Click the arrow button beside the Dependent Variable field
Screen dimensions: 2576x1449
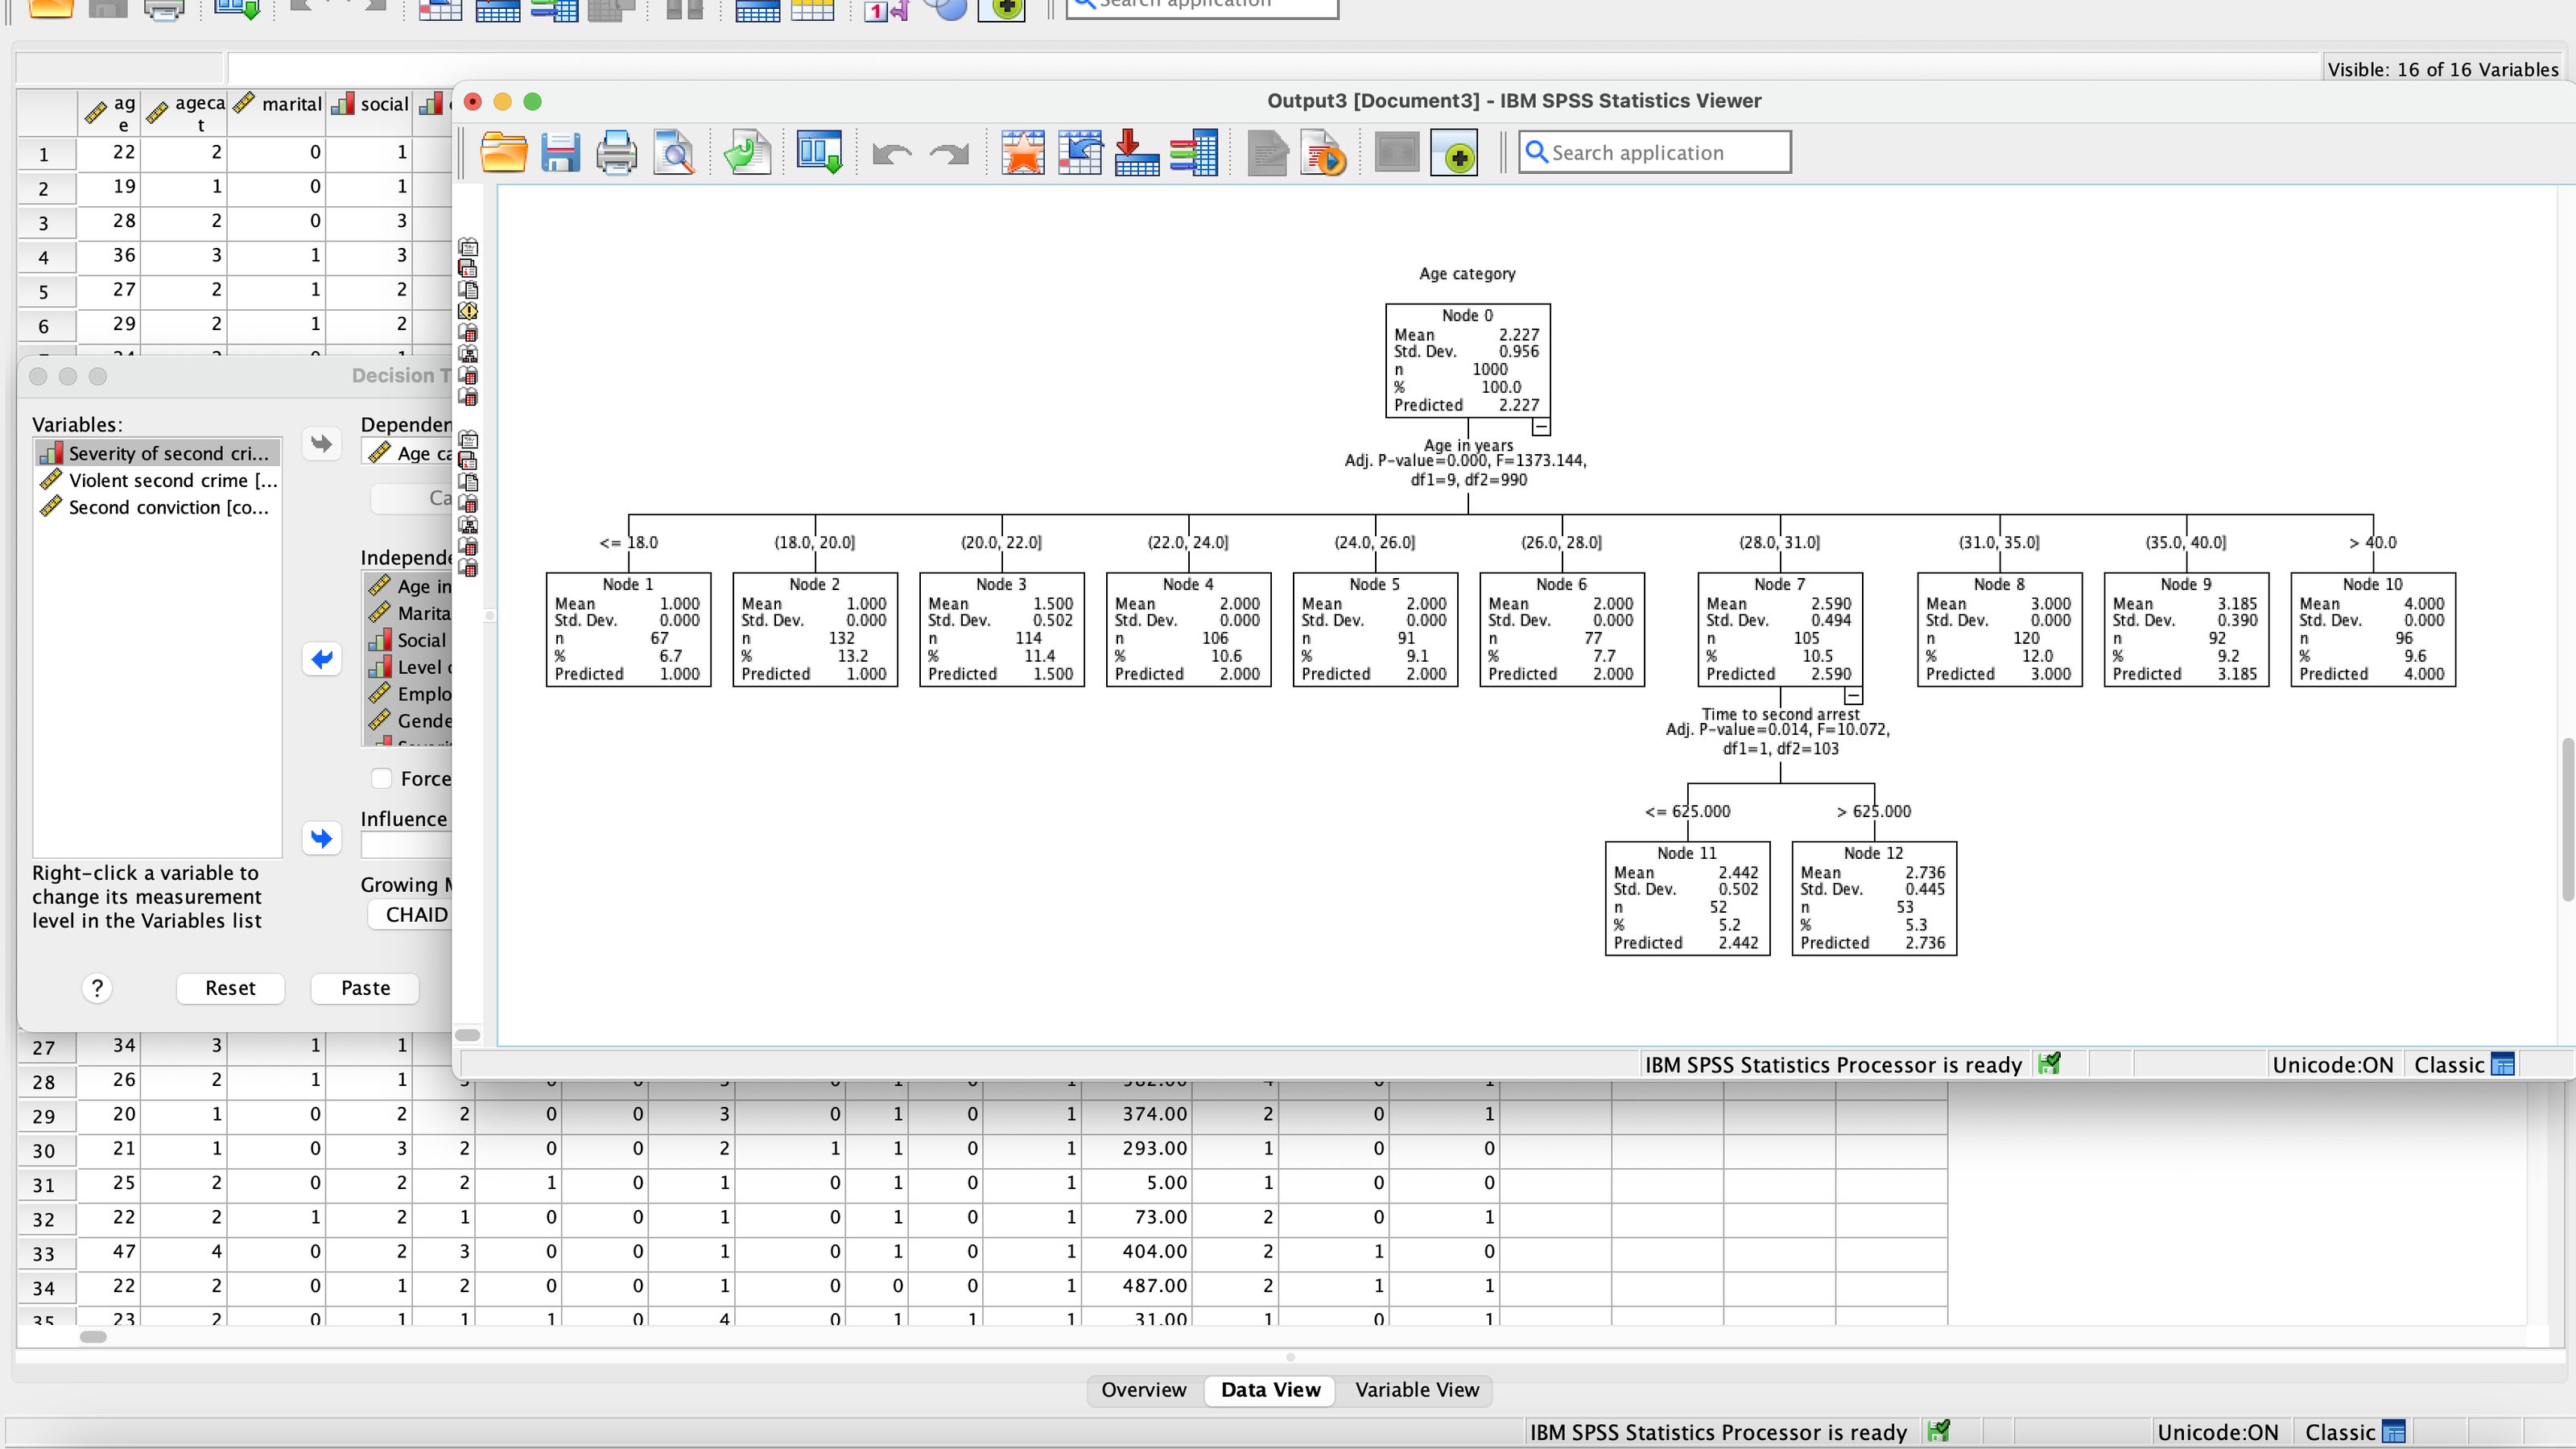(x=321, y=443)
